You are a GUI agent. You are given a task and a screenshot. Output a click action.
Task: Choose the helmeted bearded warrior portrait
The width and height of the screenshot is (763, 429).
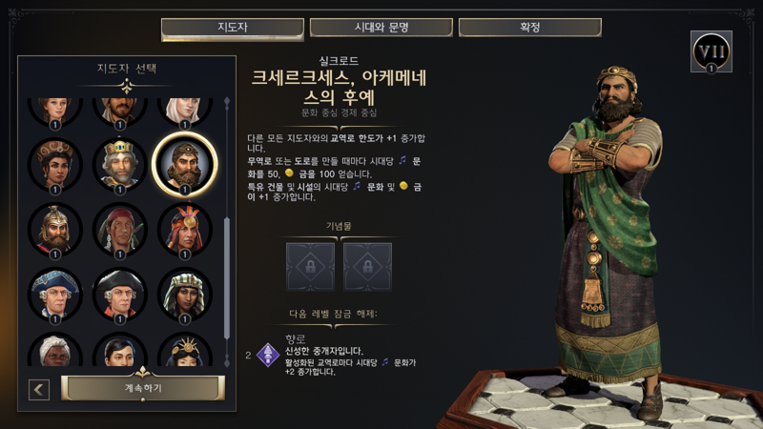[55, 230]
